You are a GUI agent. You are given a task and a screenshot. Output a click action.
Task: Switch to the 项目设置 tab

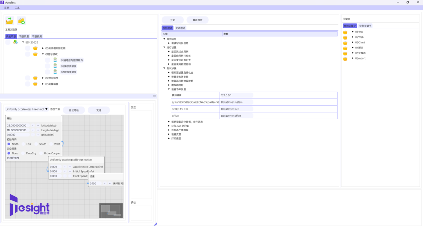point(24,36)
